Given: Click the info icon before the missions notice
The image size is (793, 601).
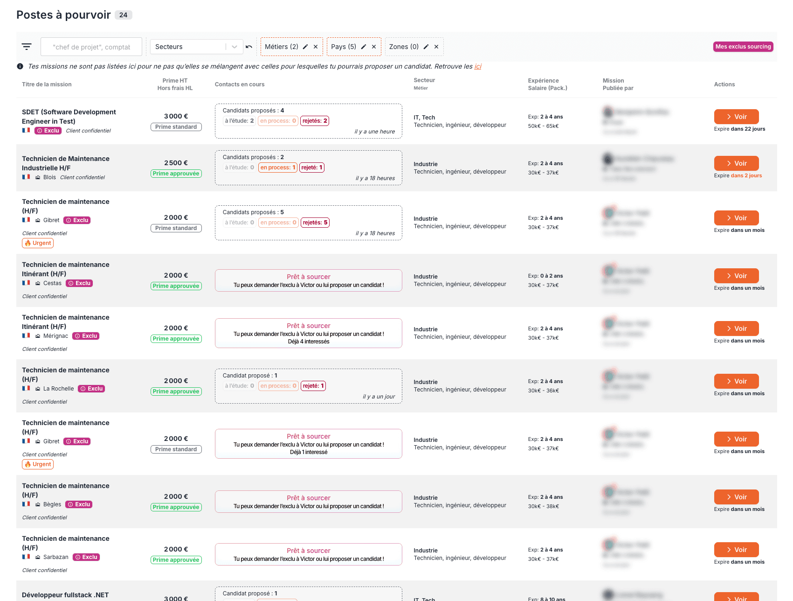Looking at the screenshot, I should click(20, 66).
